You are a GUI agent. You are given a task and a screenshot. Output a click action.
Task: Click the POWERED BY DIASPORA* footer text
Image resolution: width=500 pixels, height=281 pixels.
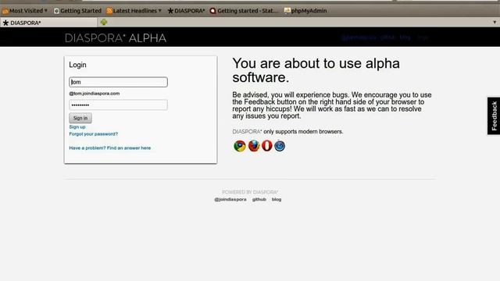click(250, 192)
